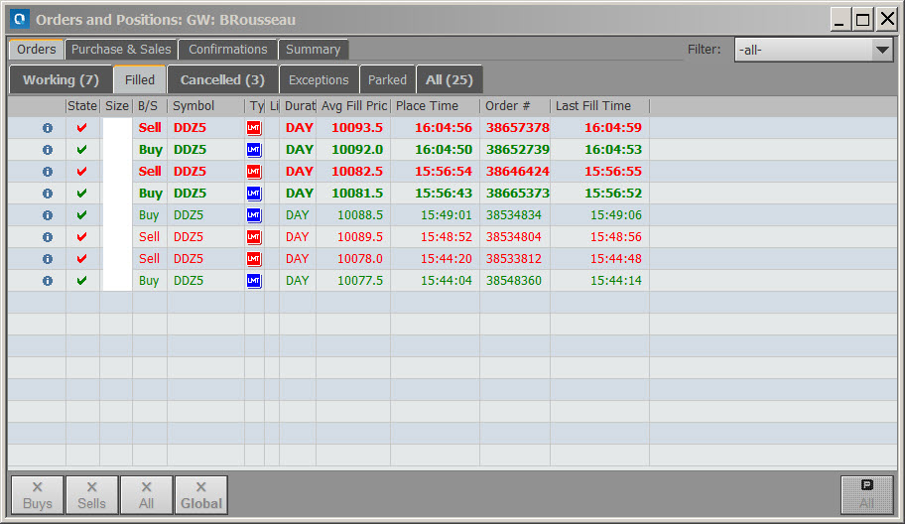Click red state checkmark for order 38534804
The image size is (905, 524).
click(82, 236)
